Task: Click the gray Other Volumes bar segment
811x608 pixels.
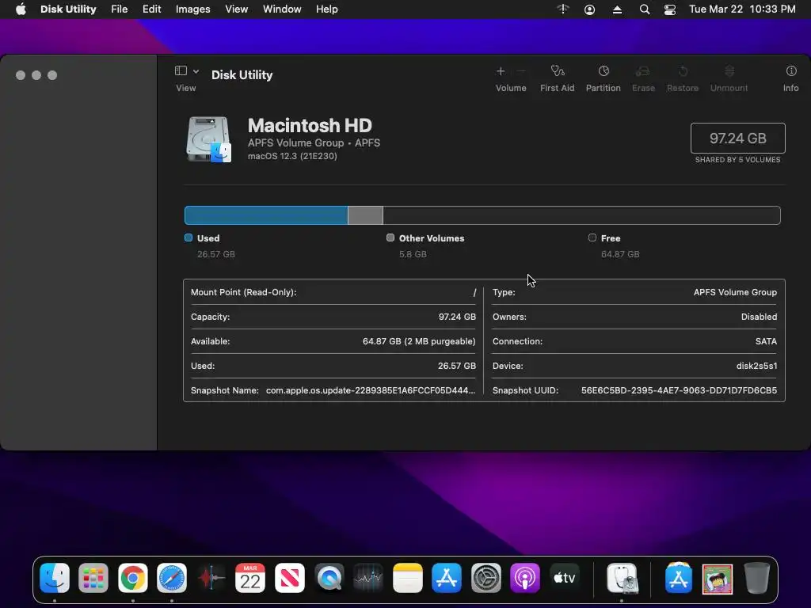Action: 365,215
